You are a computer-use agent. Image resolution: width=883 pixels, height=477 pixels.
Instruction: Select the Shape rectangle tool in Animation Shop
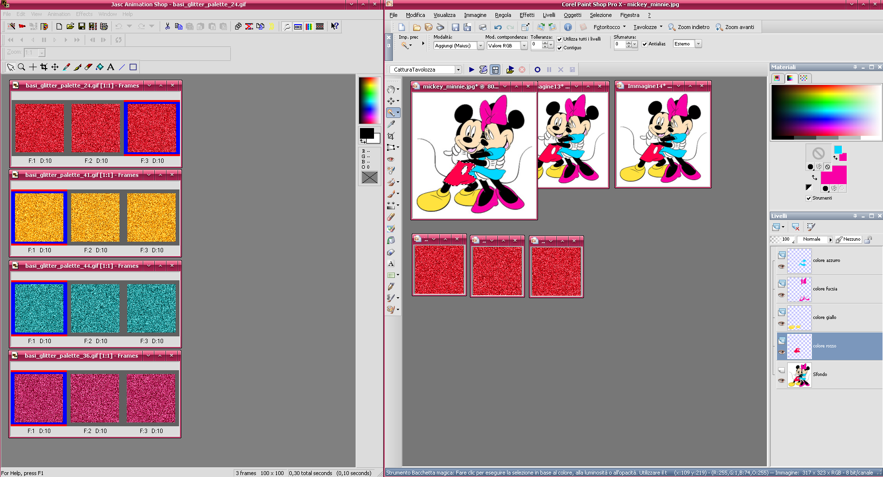(133, 67)
